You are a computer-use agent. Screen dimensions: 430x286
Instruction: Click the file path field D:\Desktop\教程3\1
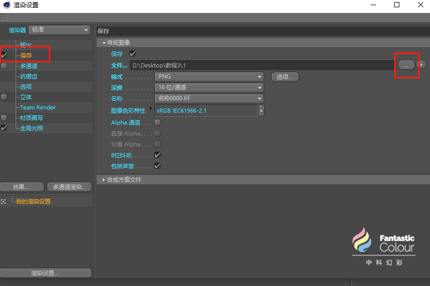262,65
